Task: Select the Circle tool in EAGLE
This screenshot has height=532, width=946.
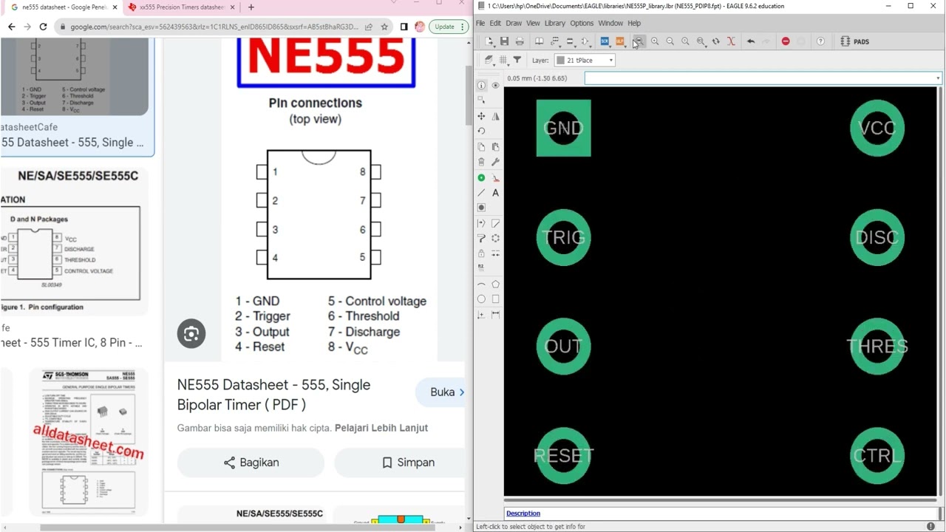Action: (481, 299)
